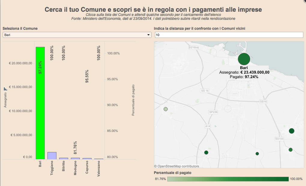The image size is (306, 186).
Task: Click the sort icon on the Assegnato axis
Action: point(5,89)
